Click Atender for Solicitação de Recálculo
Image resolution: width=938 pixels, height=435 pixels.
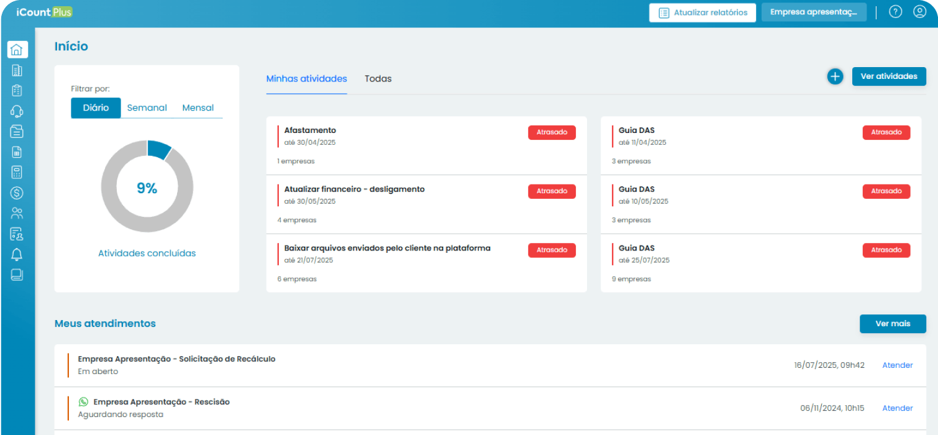click(x=897, y=365)
